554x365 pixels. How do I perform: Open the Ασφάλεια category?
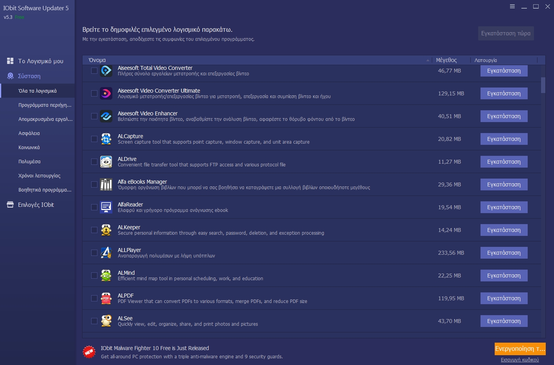tap(29, 133)
